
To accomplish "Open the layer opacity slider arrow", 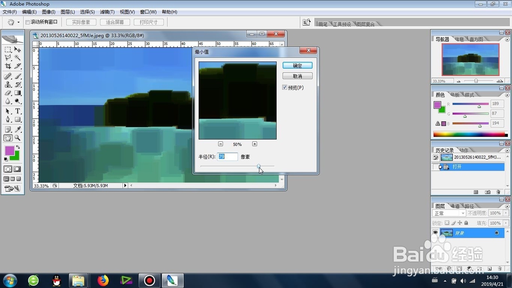I will click(506, 213).
